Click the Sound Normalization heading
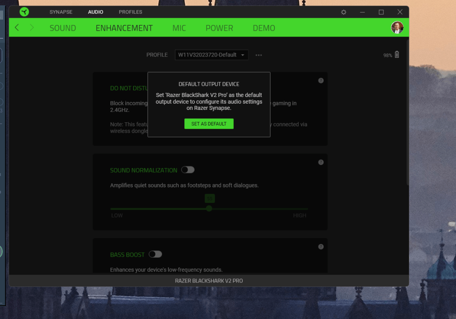Viewport: 456px width, 319px height. click(x=144, y=170)
